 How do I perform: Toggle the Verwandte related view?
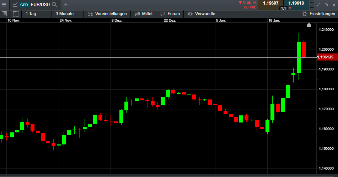coord(201,14)
